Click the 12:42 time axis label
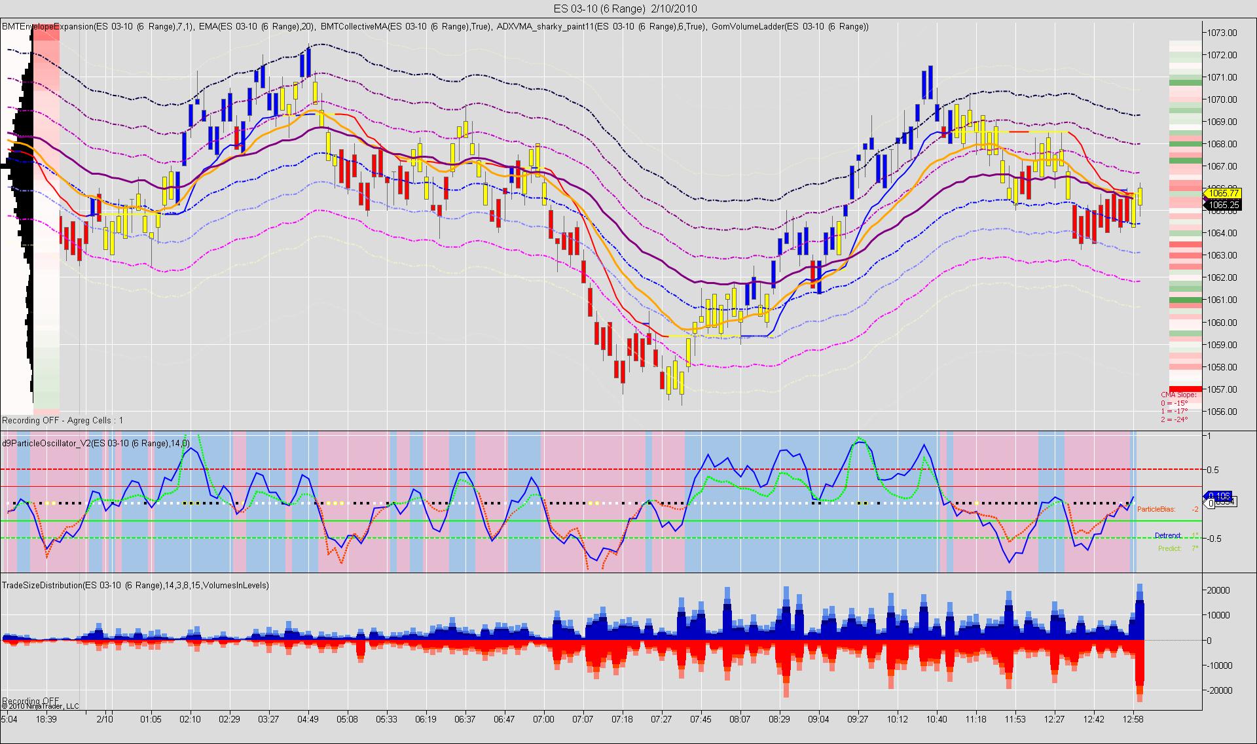1257x744 pixels. (x=1093, y=718)
